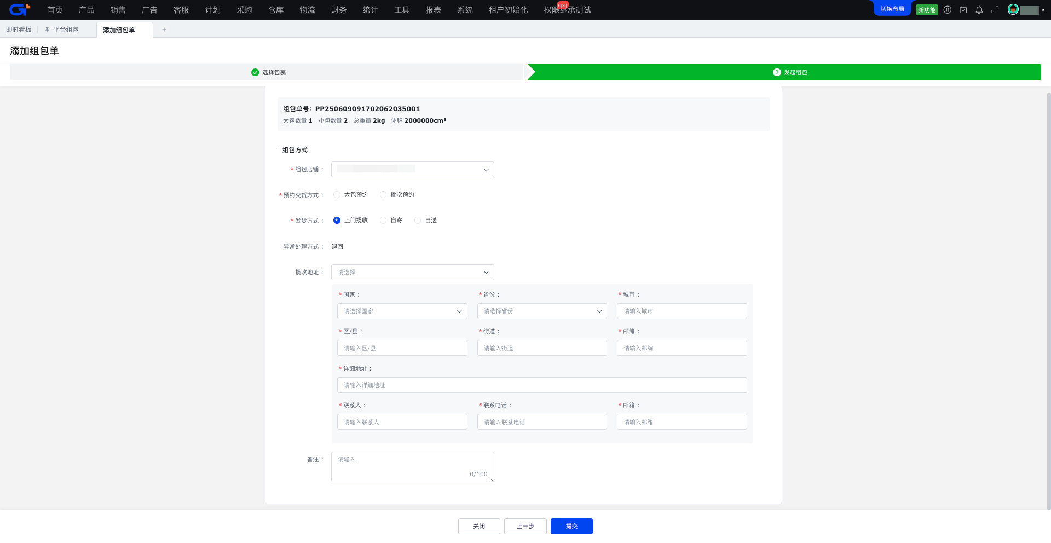The width and height of the screenshot is (1051, 543).
Task: Click the pin icon on 平台组包 tab
Action: coord(47,30)
